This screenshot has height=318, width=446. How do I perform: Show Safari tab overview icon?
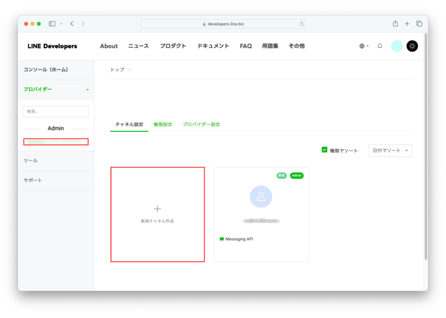click(x=419, y=23)
